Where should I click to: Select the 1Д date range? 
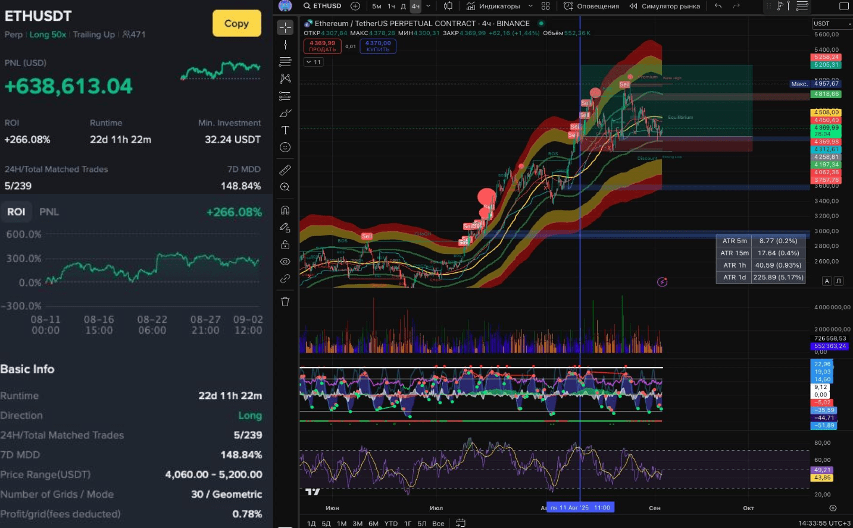click(311, 523)
